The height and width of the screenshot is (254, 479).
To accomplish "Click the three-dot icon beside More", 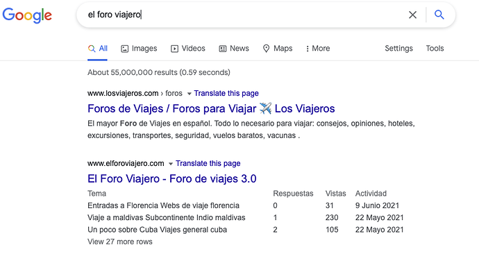I will pyautogui.click(x=308, y=49).
